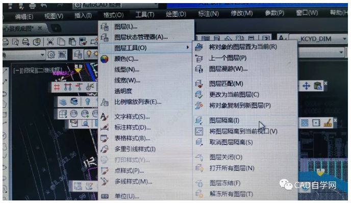Click the Publish toolbar icon
This screenshot has height=203, width=351.
click(37, 42)
